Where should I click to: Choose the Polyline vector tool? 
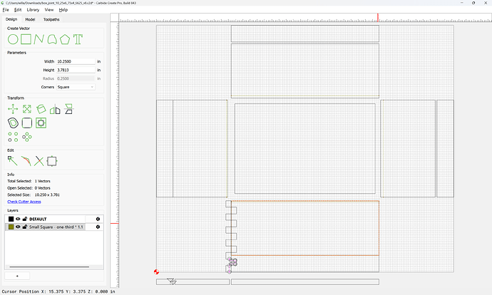tap(39, 39)
